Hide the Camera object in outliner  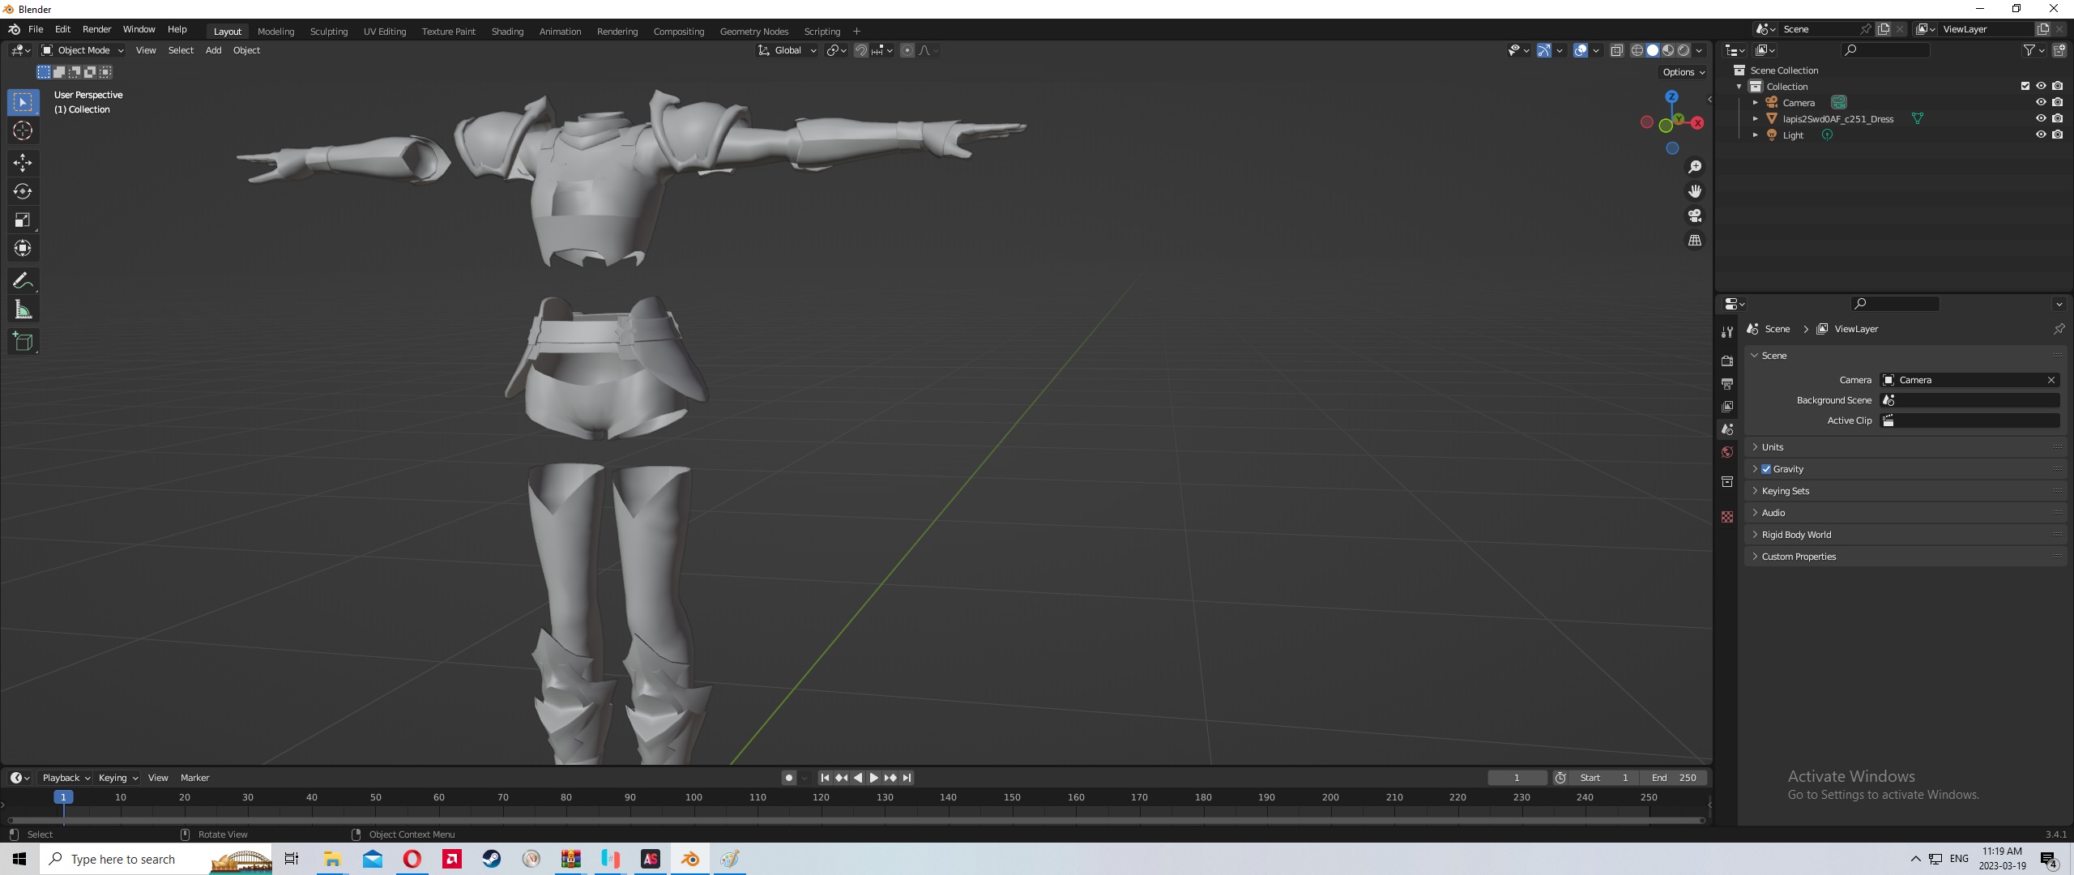(x=2041, y=102)
